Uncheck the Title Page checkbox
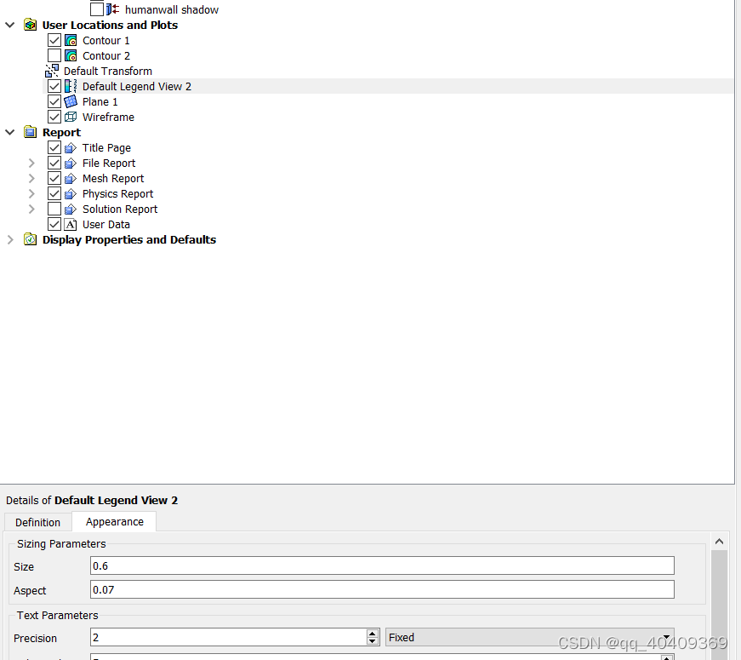 (x=54, y=147)
